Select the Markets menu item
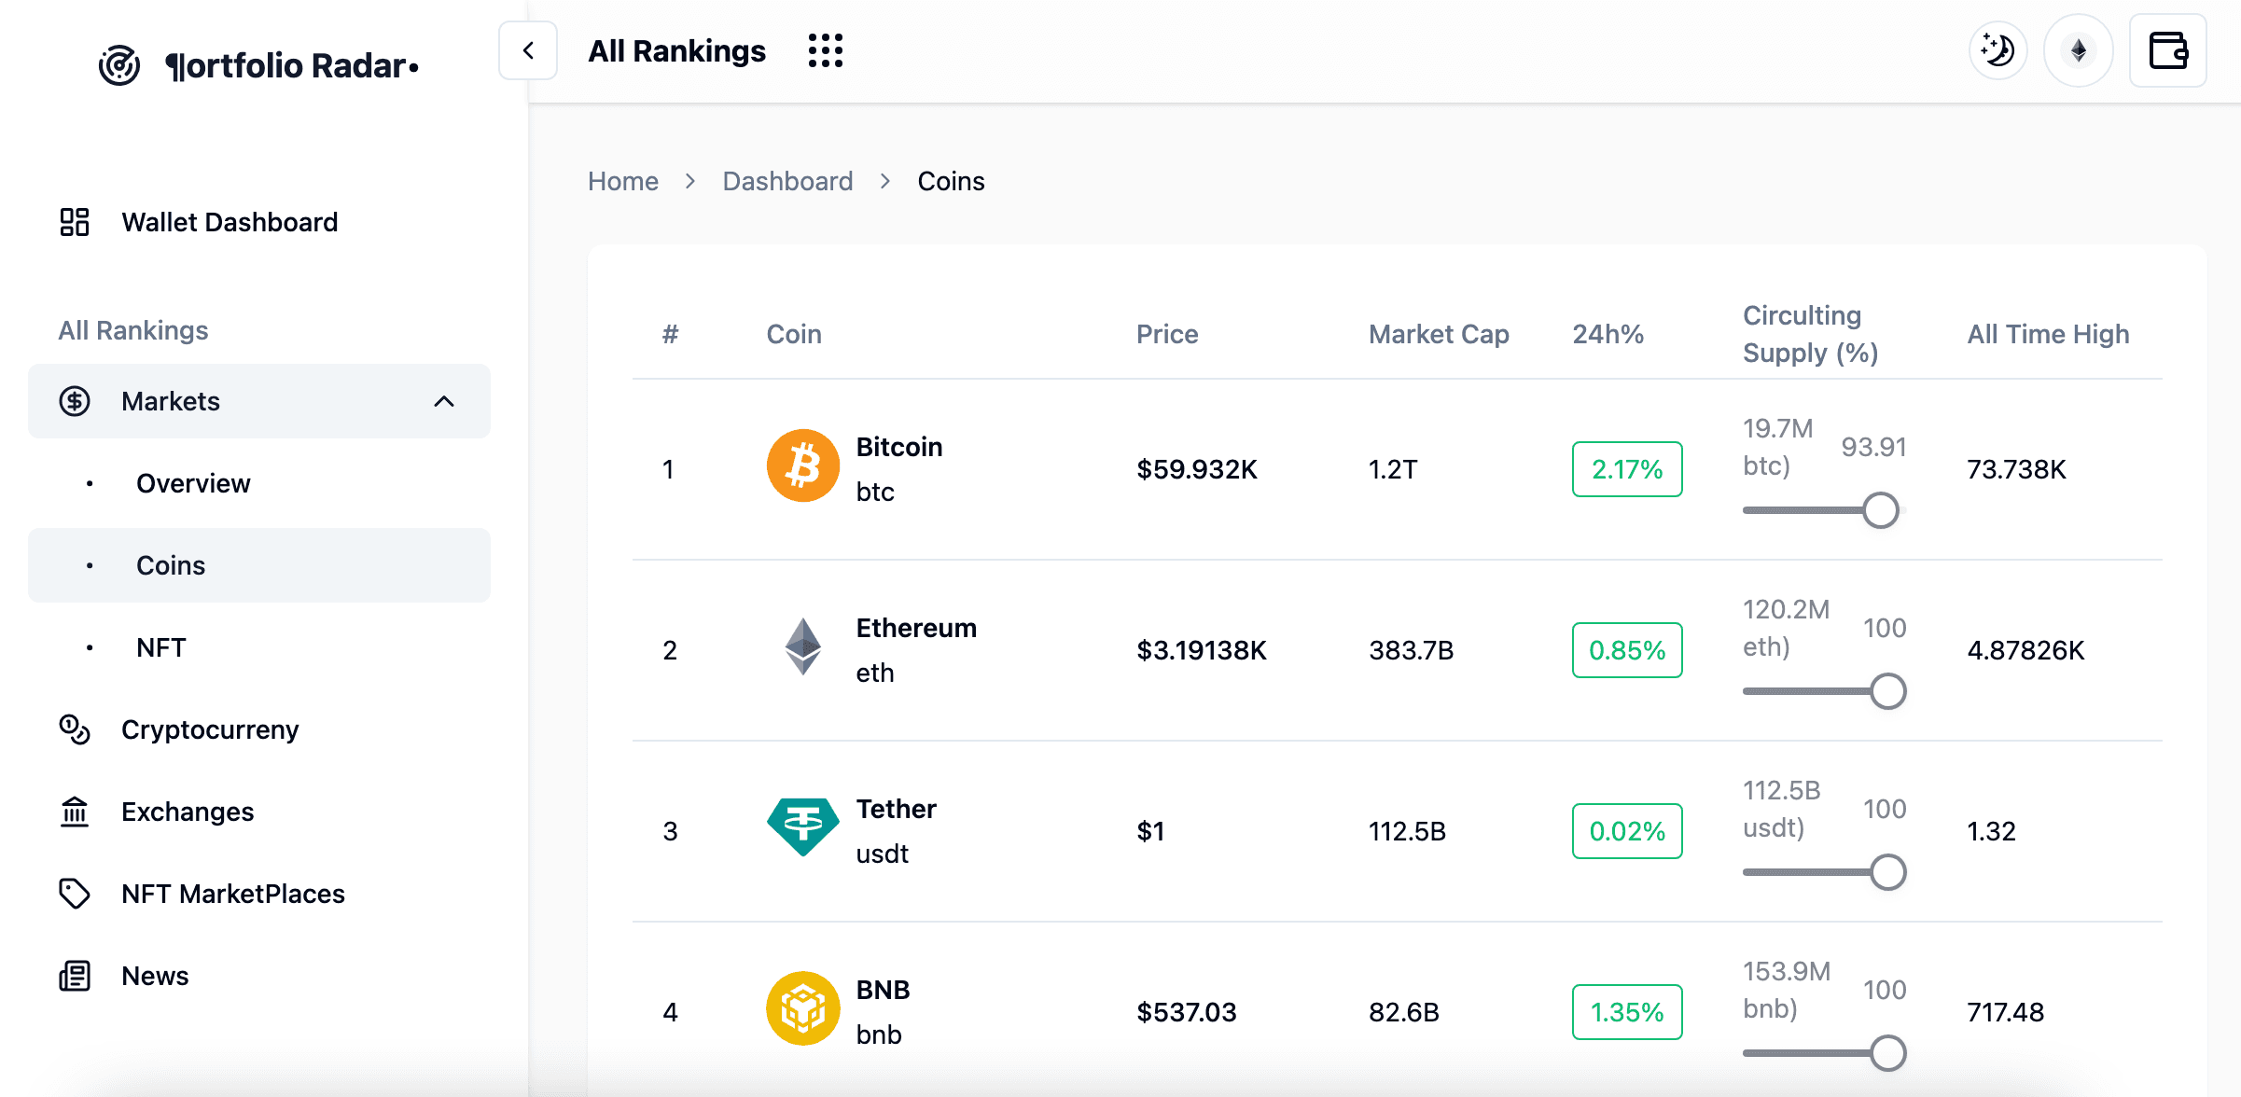The width and height of the screenshot is (2241, 1097). coord(259,401)
